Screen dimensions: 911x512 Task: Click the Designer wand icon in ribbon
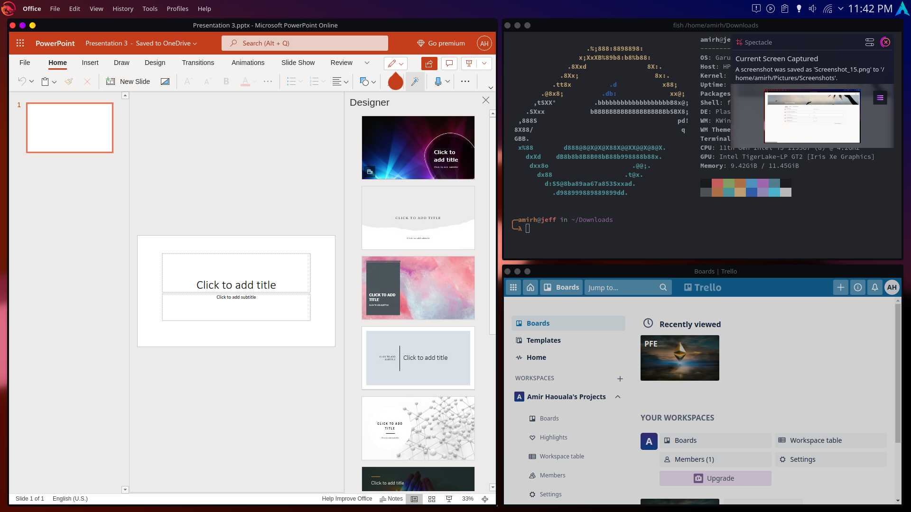click(x=415, y=82)
